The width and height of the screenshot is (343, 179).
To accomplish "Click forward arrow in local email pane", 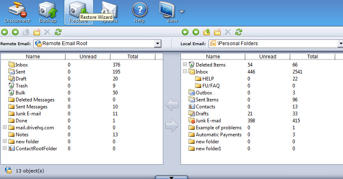I will (196, 32).
